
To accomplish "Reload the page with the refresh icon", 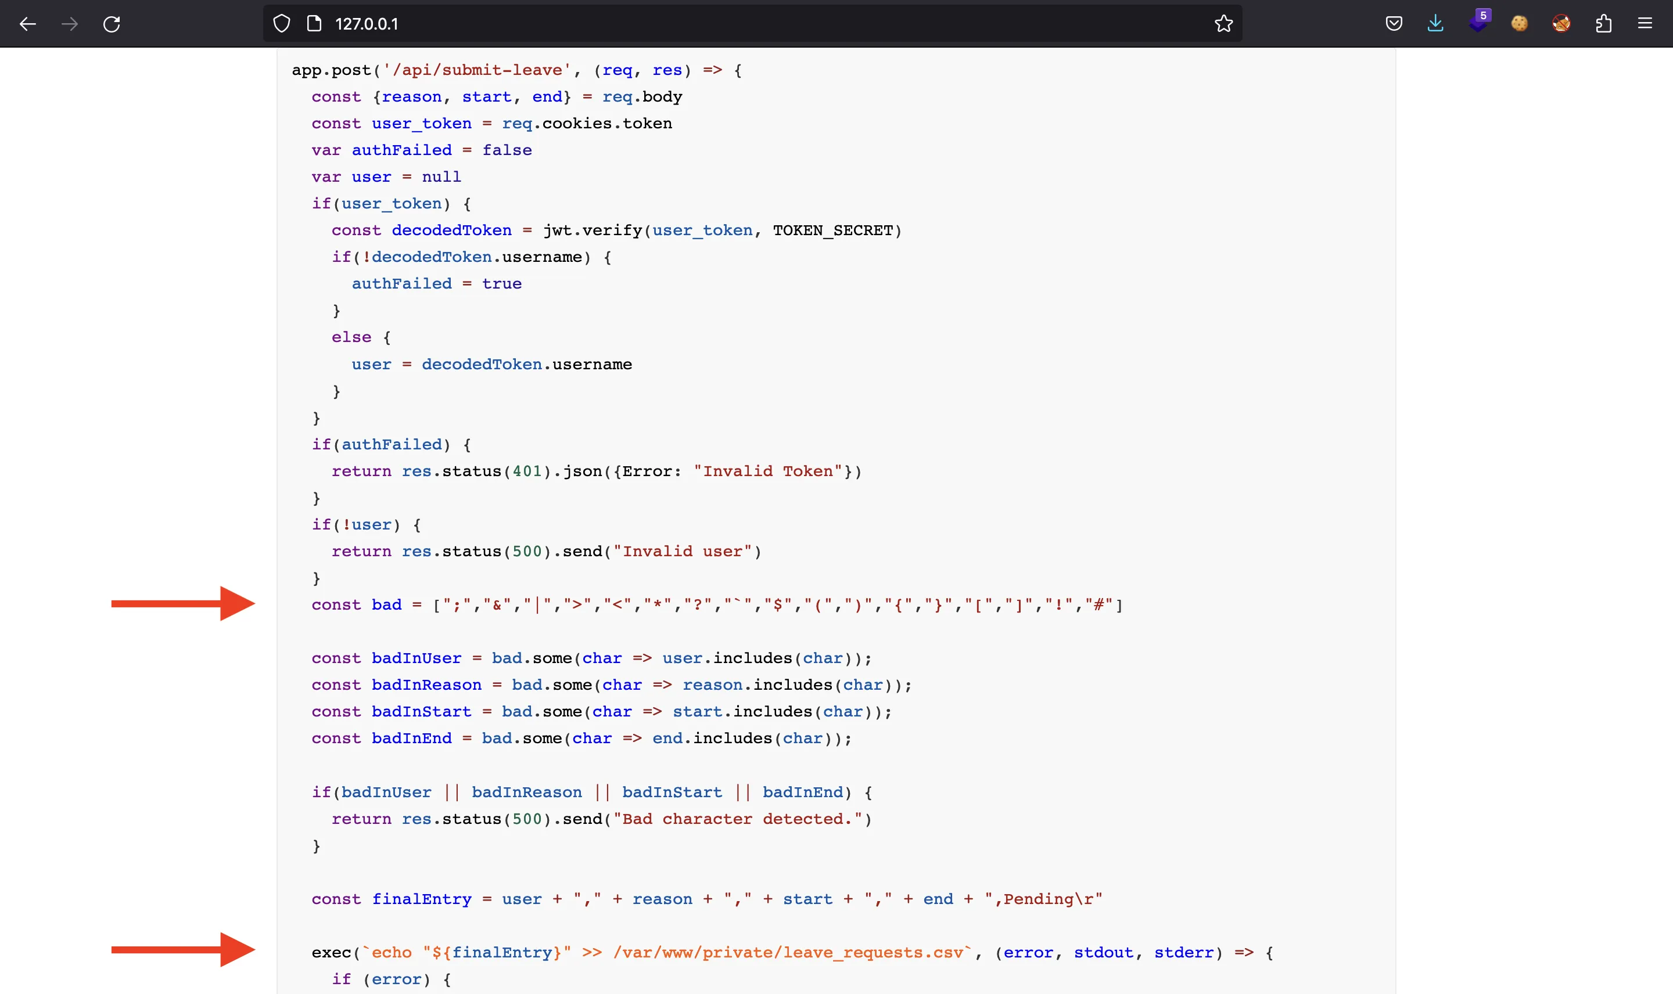I will 112,24.
